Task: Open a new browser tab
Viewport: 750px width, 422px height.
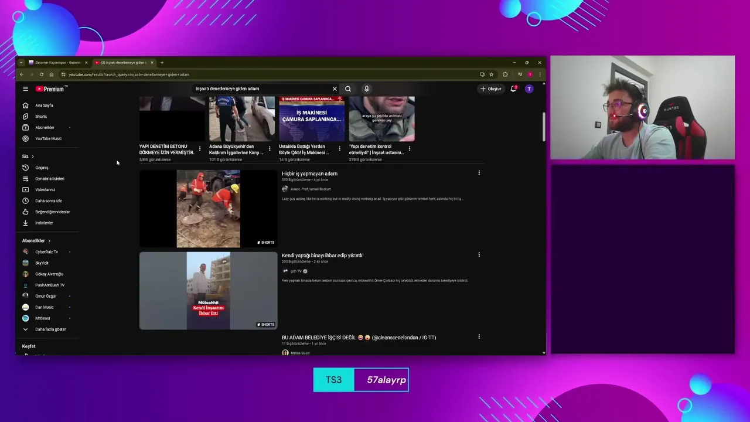Action: (162, 63)
